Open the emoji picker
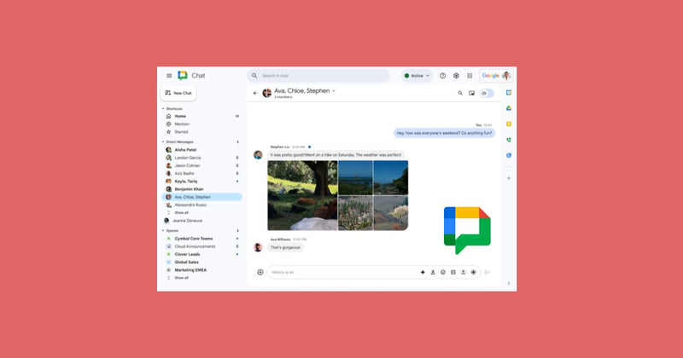This screenshot has height=358, width=683. pos(443,272)
